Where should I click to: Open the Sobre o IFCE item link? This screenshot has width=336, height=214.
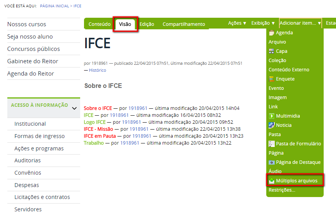tap(98, 108)
